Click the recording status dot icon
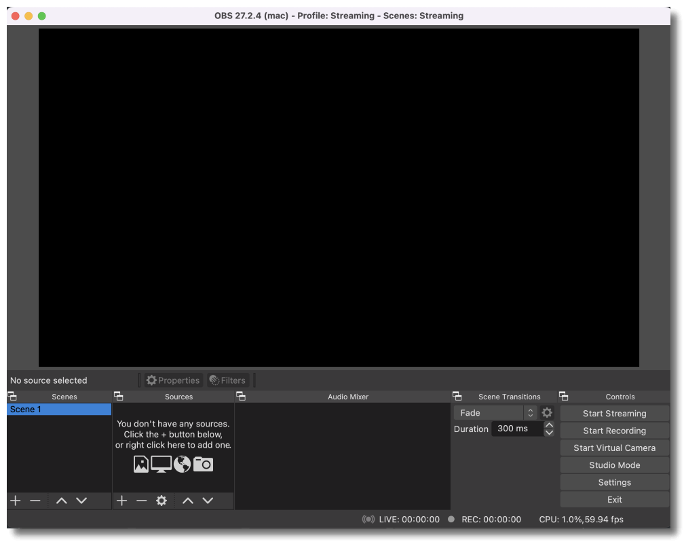This screenshot has height=542, width=684. (451, 519)
